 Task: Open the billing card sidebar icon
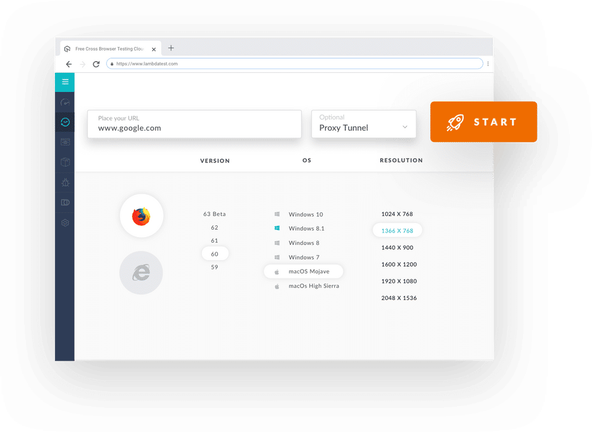pyautogui.click(x=65, y=202)
